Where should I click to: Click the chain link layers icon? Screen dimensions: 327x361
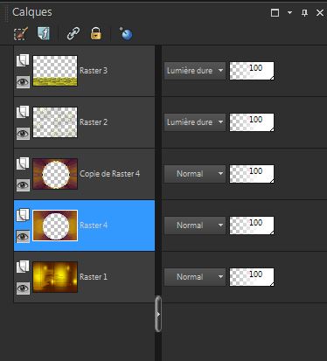pos(73,33)
